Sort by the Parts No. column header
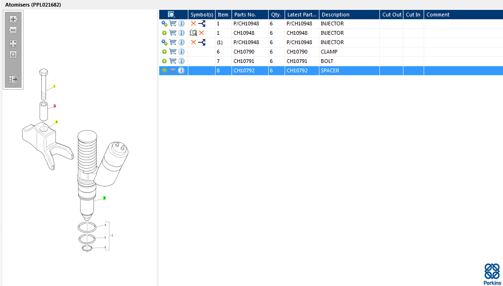This screenshot has height=286, width=503. tap(250, 15)
